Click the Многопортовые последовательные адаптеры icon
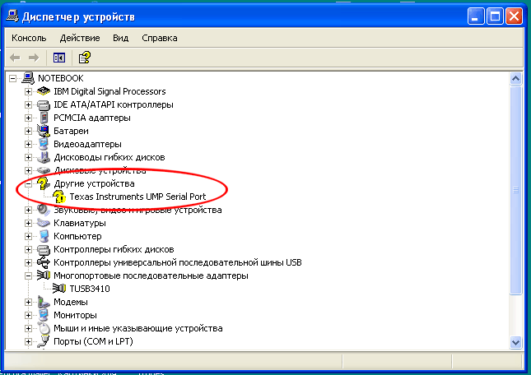531x375 pixels. [44, 275]
